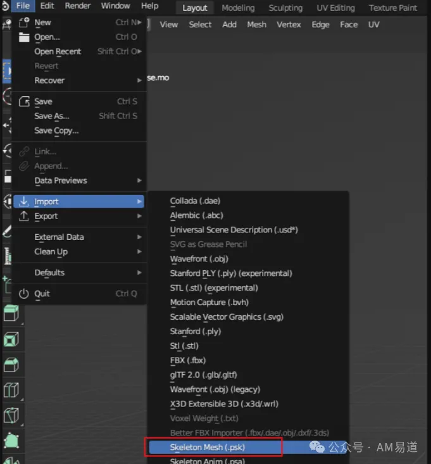This screenshot has height=464, width=431.
Task: Open the viewport UV menu
Action: (x=373, y=25)
